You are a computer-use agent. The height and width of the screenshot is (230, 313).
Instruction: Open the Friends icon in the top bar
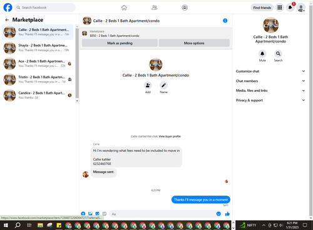click(x=155, y=7)
